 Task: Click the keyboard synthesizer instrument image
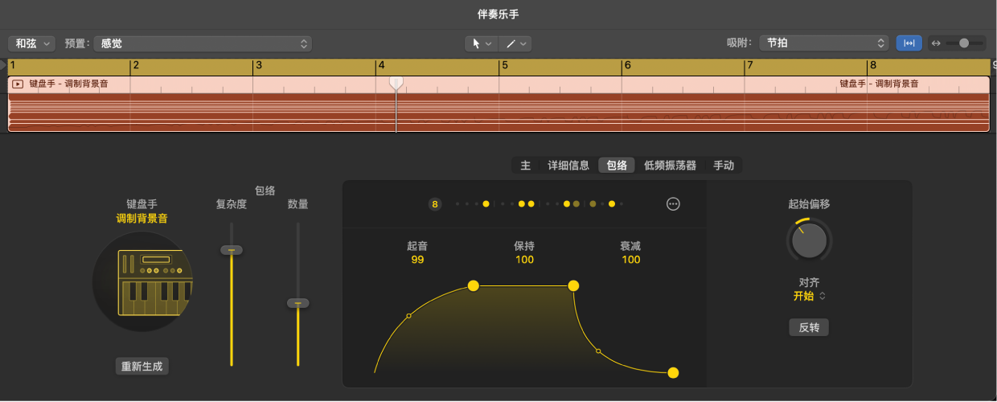pos(142,282)
